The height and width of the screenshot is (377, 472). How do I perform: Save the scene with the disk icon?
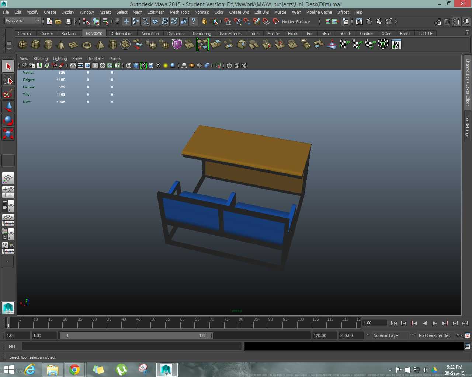coord(68,22)
